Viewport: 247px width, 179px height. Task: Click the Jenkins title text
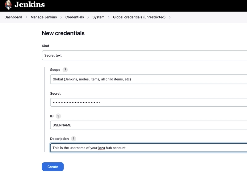point(30,5)
